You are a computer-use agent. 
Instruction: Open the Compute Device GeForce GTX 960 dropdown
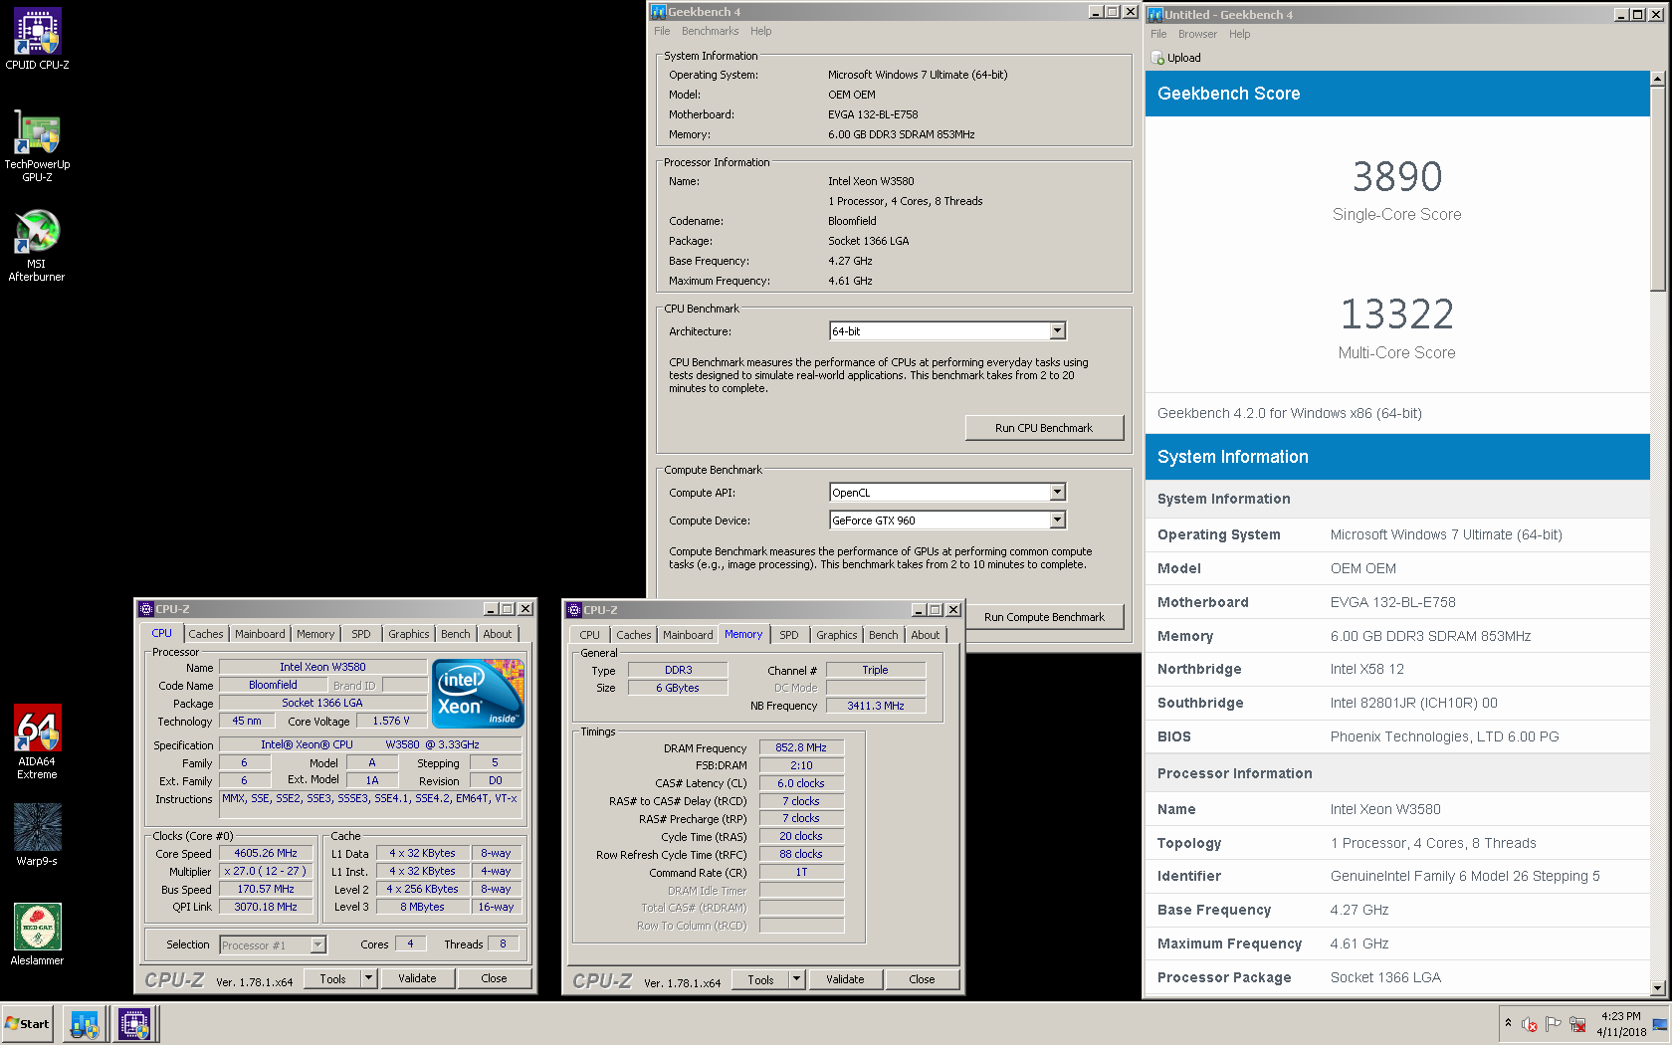(x=1058, y=521)
